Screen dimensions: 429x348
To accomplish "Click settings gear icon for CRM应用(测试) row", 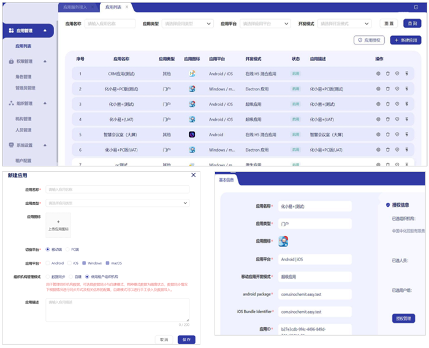I will coord(378,73).
